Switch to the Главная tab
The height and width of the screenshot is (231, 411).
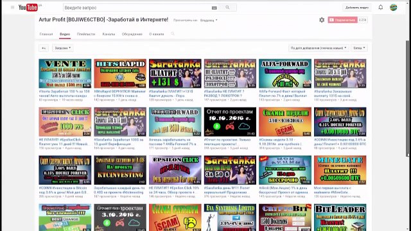pos(46,34)
